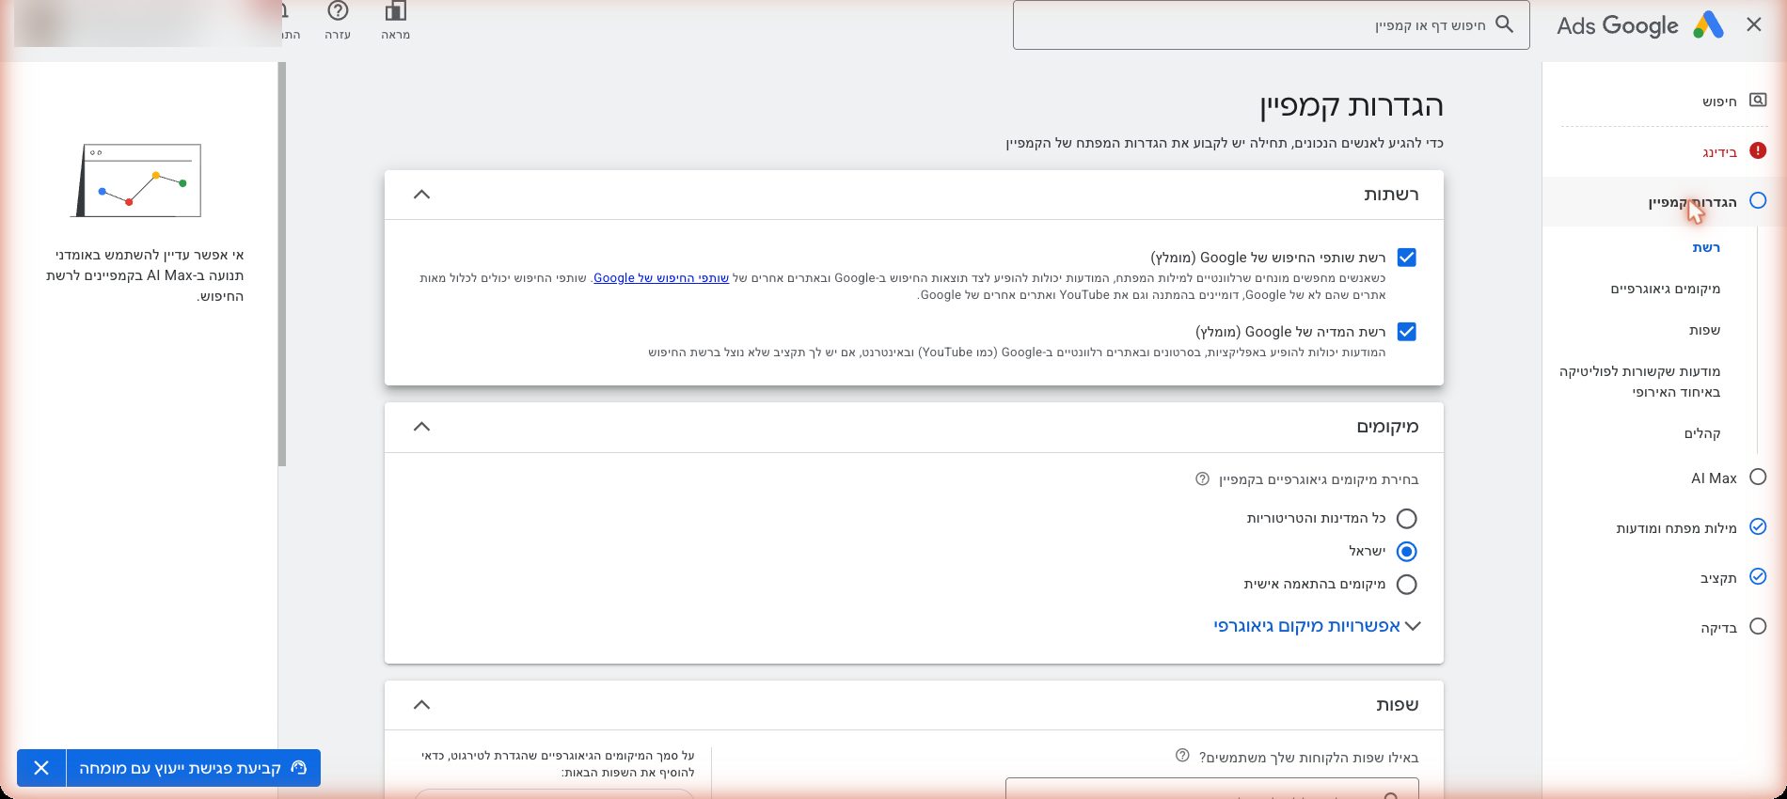
Task: Click the circle icon beside בדיקה
Action: (x=1758, y=626)
